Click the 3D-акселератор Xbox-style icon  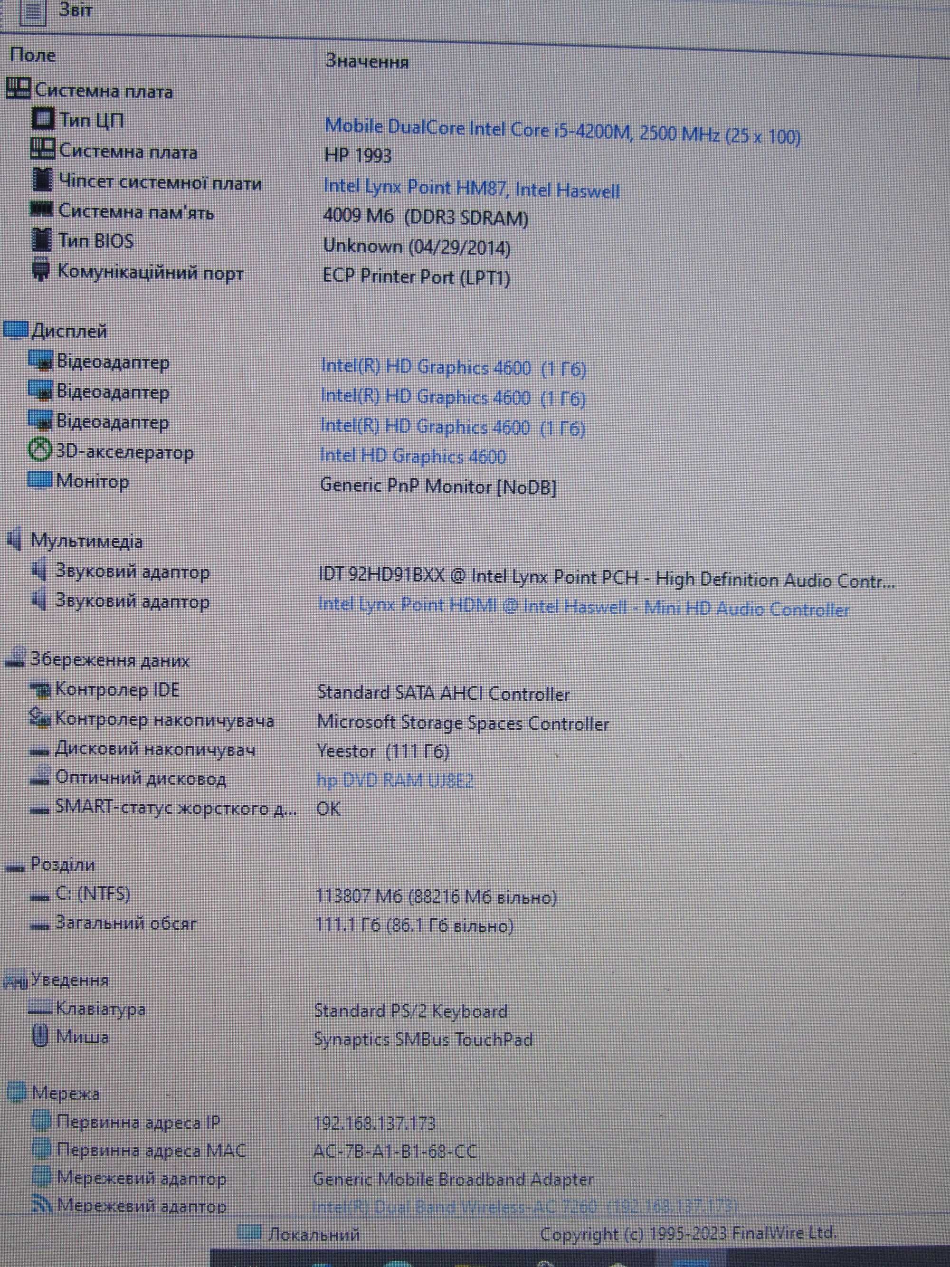40,450
